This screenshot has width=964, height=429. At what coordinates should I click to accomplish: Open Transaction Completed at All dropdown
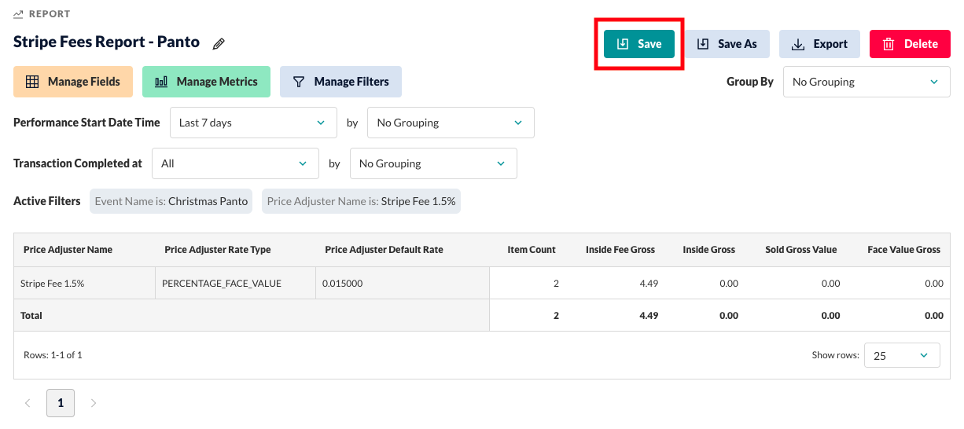pyautogui.click(x=235, y=163)
